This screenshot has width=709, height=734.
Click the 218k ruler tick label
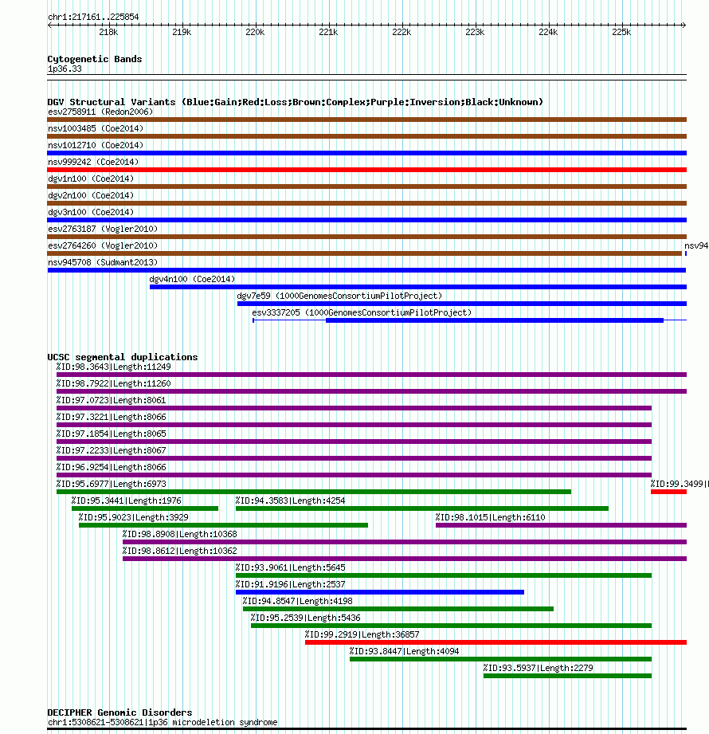(108, 33)
